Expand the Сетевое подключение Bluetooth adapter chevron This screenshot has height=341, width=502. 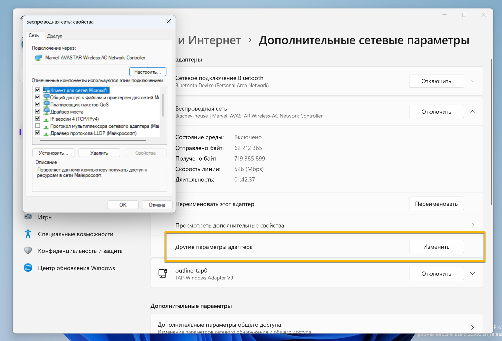coord(473,81)
